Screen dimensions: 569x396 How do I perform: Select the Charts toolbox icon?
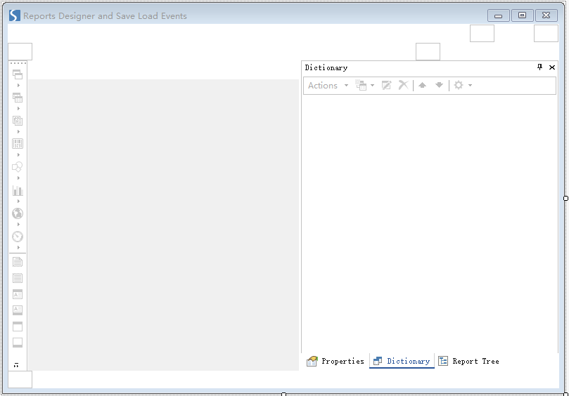pyautogui.click(x=18, y=190)
